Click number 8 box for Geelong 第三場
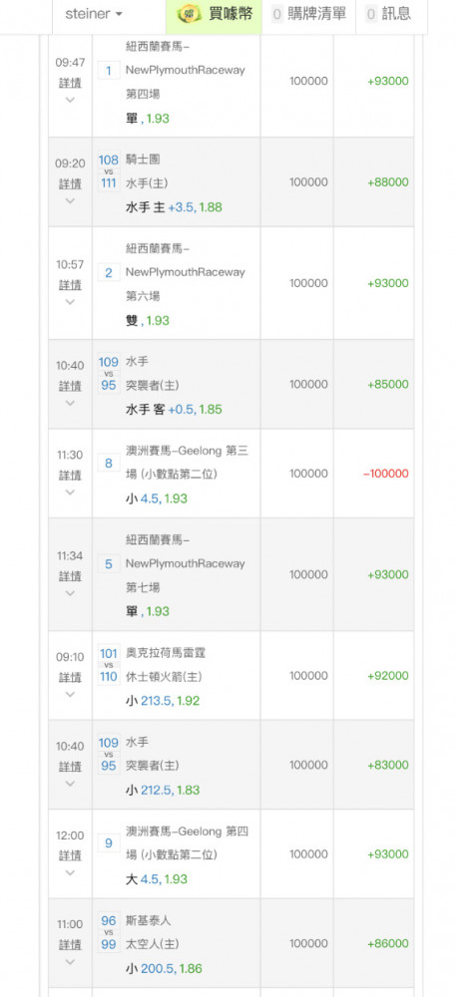Screen dimensions: 457x997 click(x=108, y=463)
